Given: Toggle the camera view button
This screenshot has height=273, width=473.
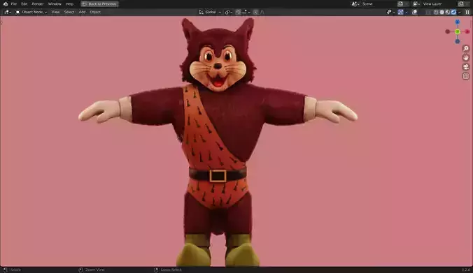Looking at the screenshot, I should (466, 67).
